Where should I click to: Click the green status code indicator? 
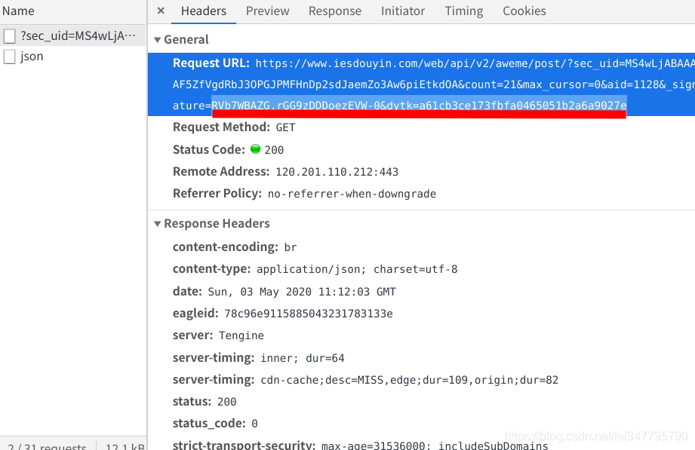(255, 148)
